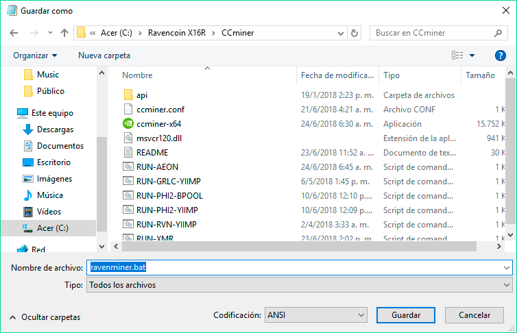
Task: Collapse folders with Ocultar carpetas
Action: 45,317
